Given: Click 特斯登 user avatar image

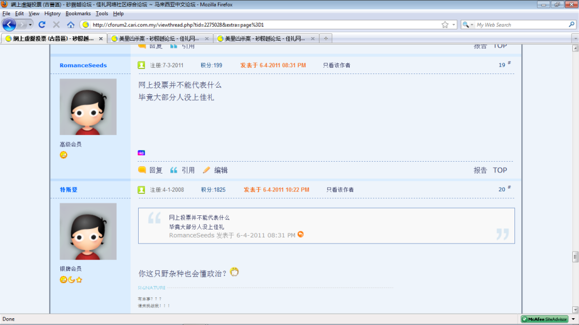Looking at the screenshot, I should (88, 231).
